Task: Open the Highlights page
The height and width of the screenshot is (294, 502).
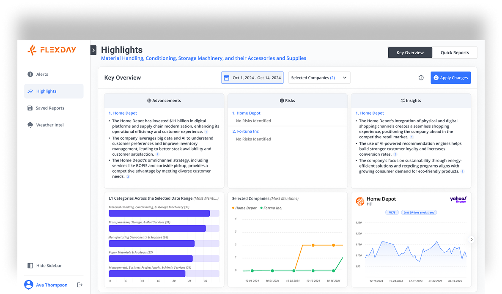Action: coord(54,91)
